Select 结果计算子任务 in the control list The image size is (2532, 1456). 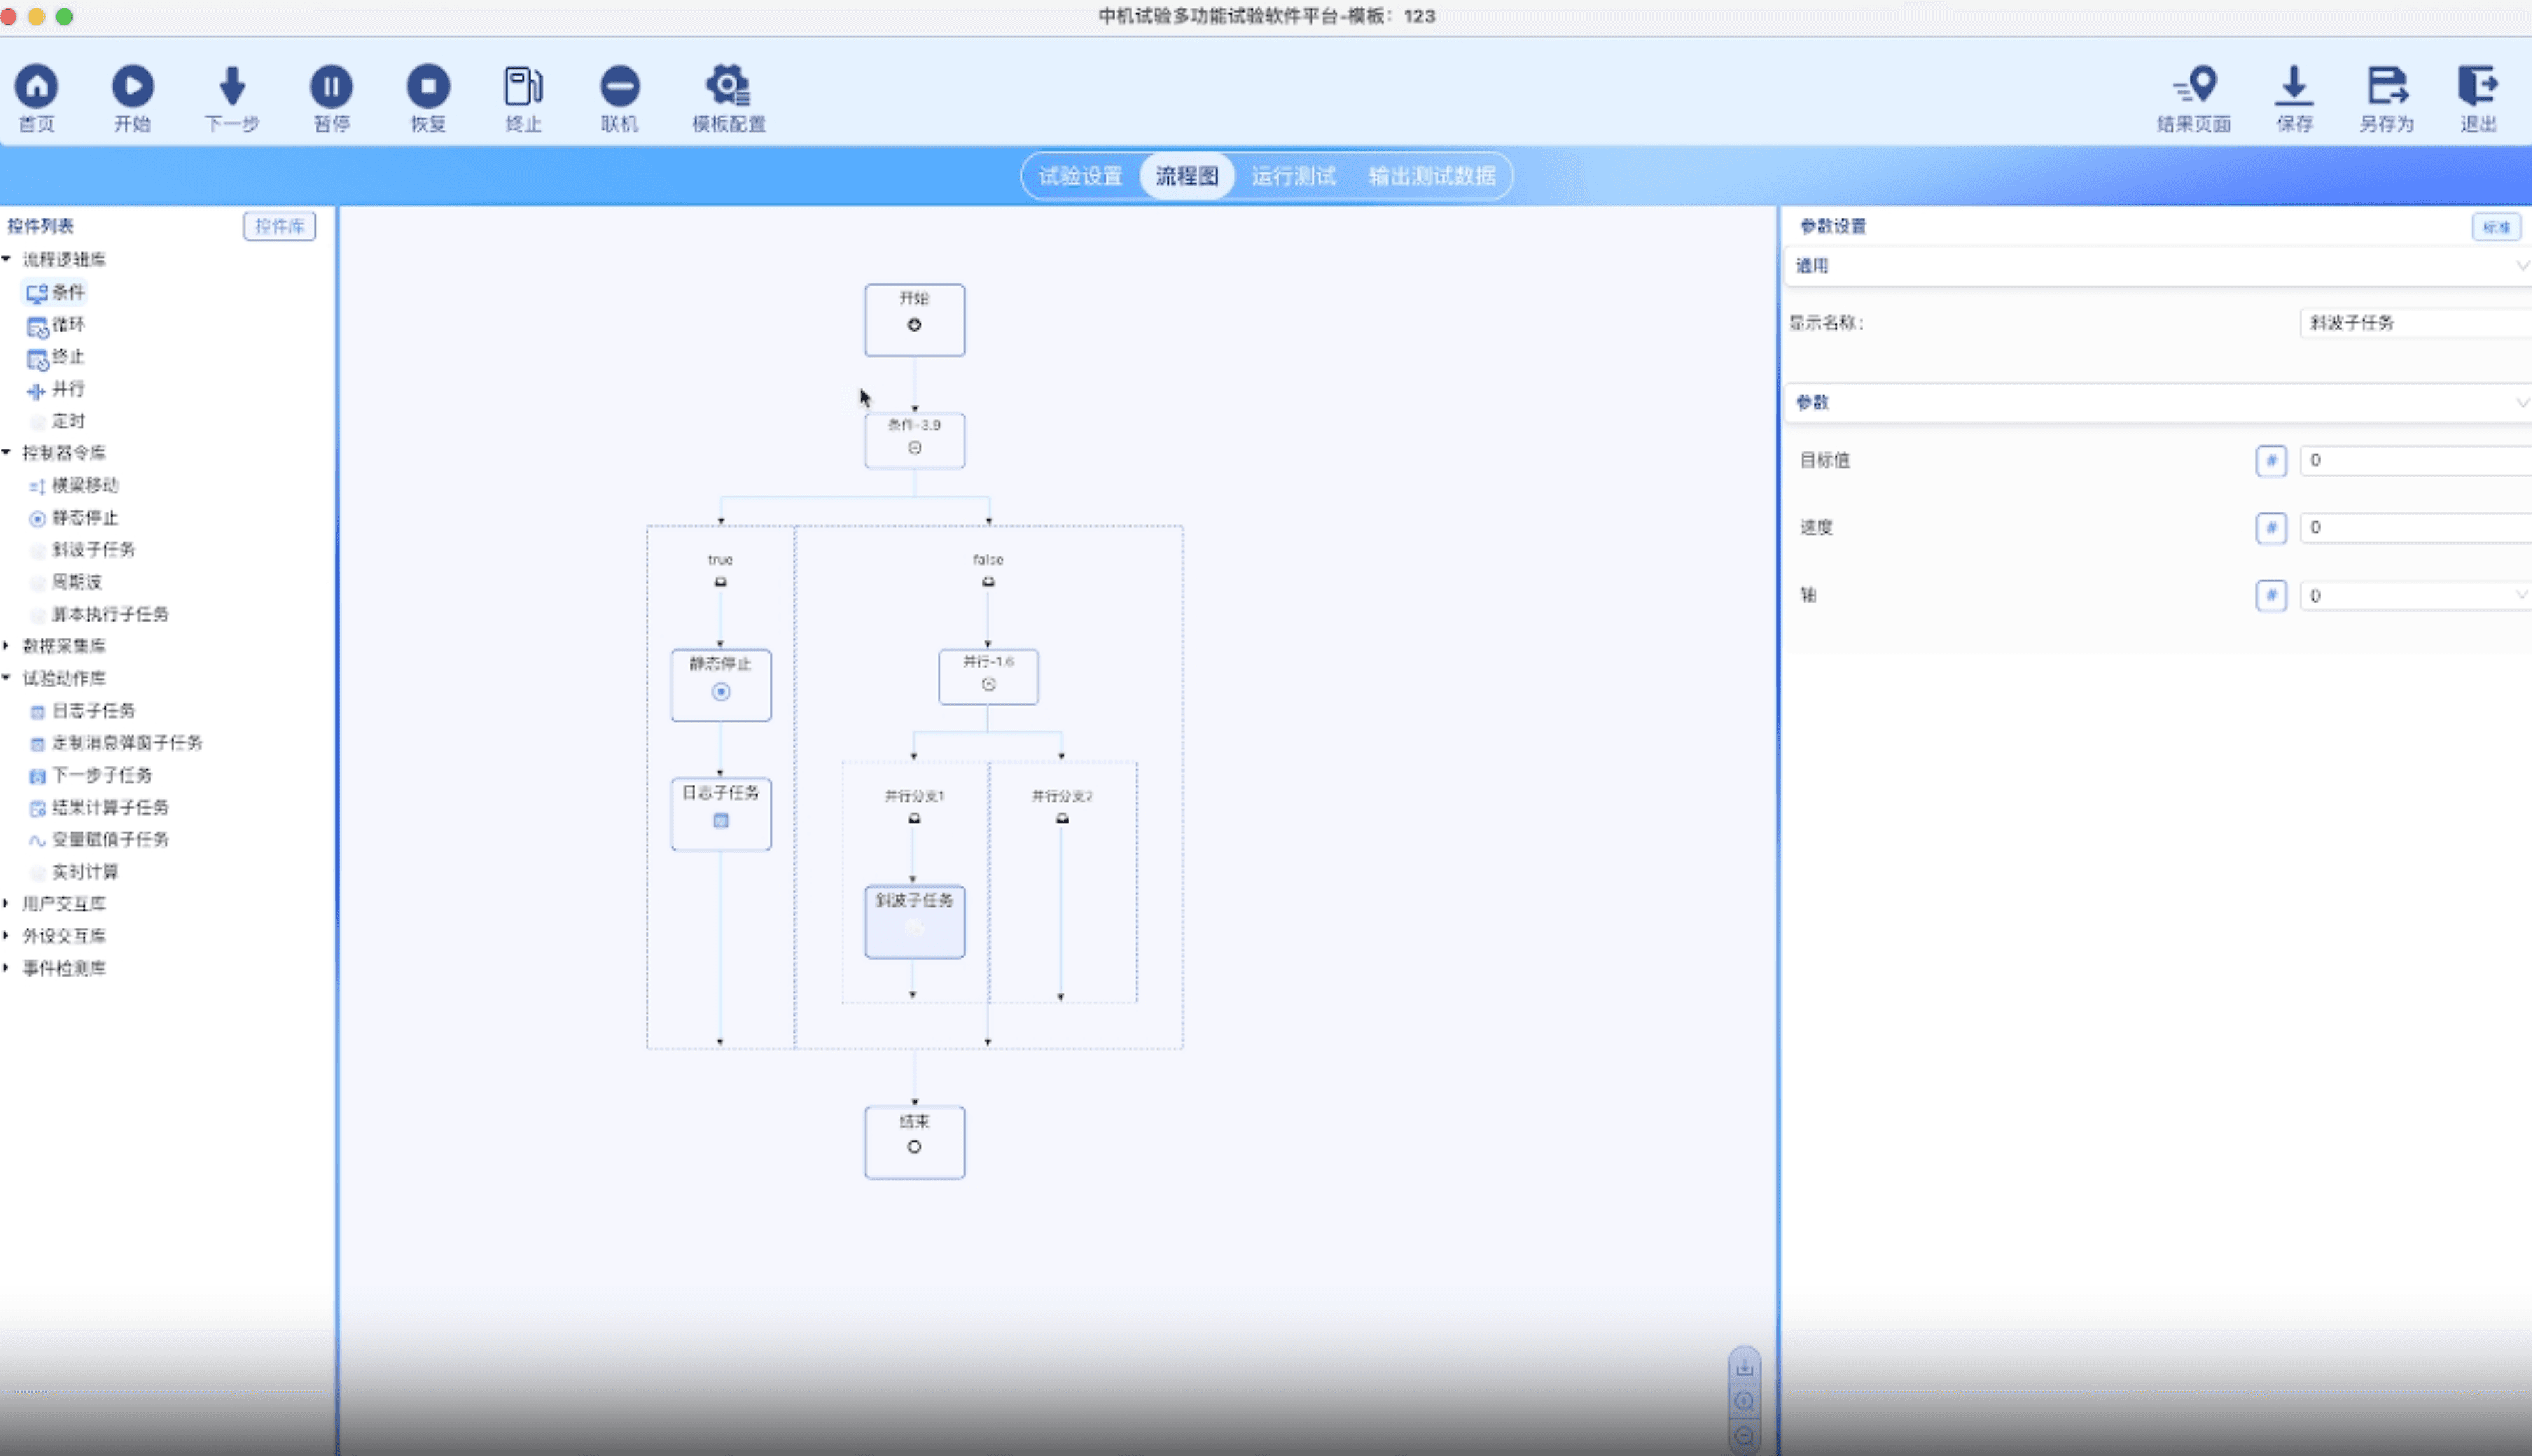pyautogui.click(x=110, y=807)
